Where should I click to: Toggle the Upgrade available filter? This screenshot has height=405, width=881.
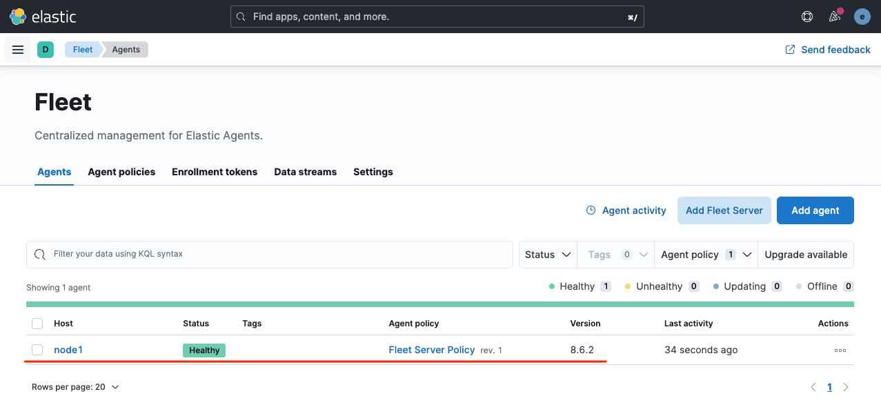[806, 255]
